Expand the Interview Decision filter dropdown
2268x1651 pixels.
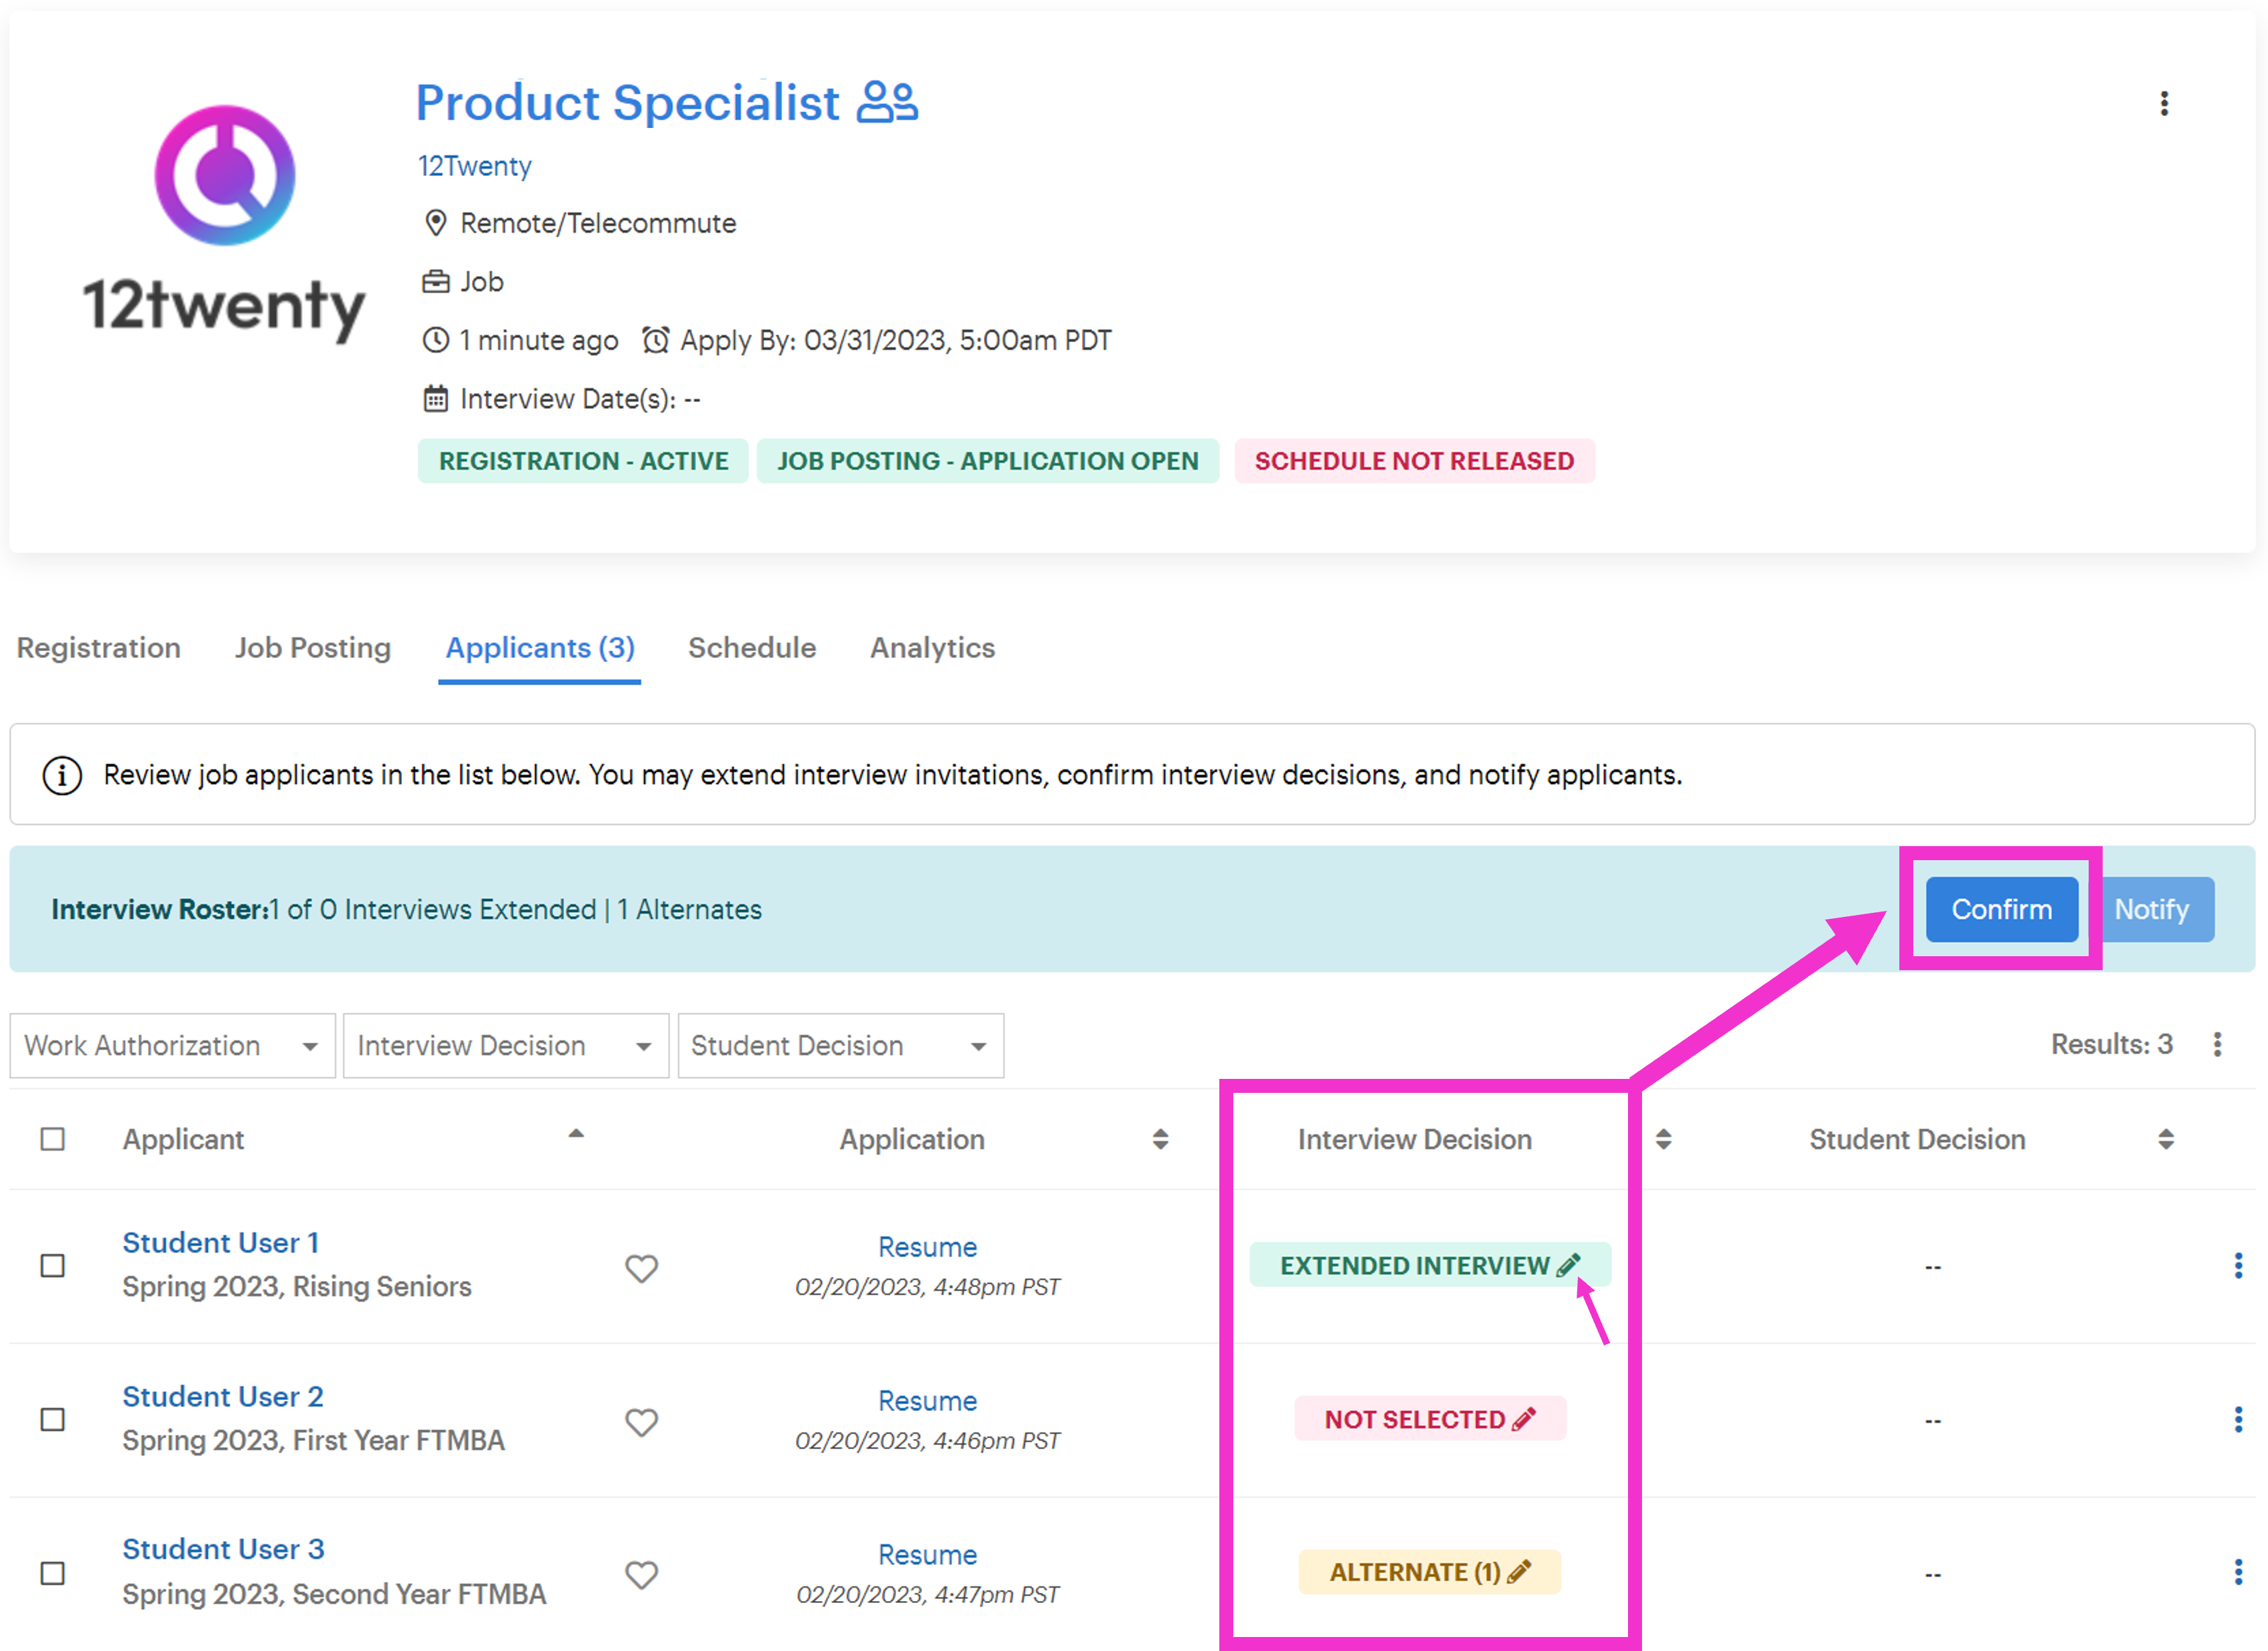(506, 1046)
